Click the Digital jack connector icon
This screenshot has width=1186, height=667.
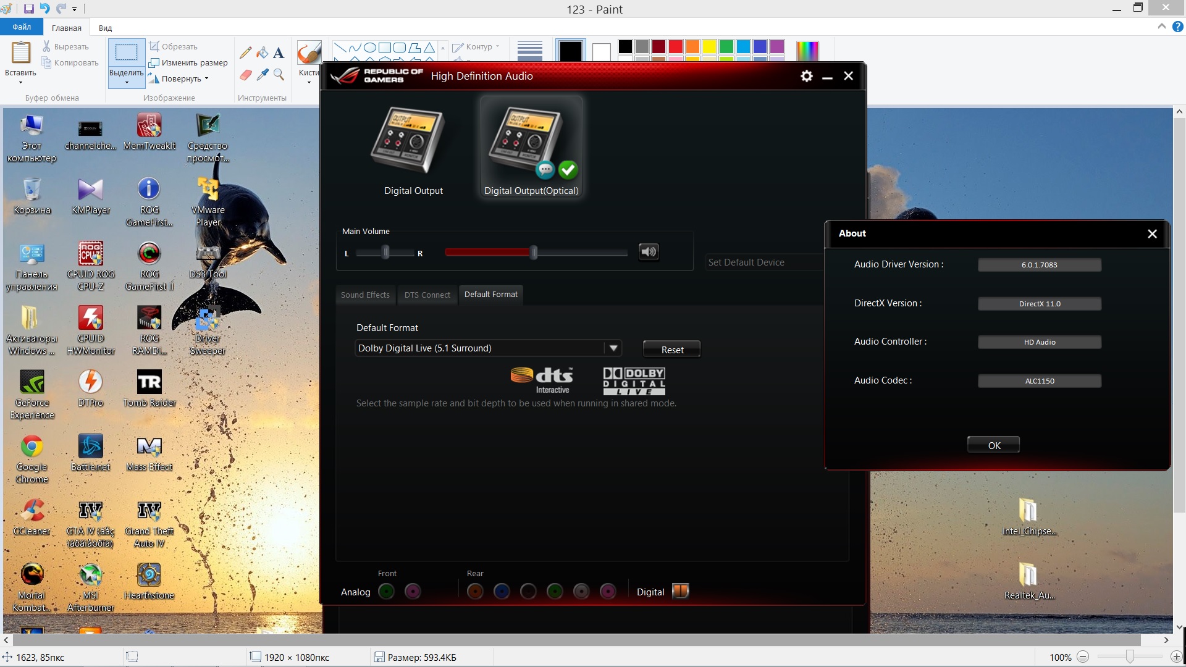pos(680,591)
